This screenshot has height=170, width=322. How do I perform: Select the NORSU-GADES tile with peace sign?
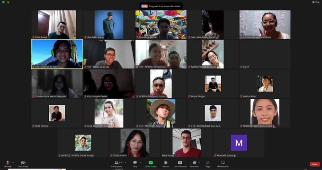pos(213,54)
